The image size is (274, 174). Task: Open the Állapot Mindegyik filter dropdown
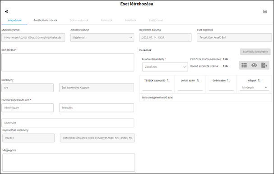click(255, 88)
